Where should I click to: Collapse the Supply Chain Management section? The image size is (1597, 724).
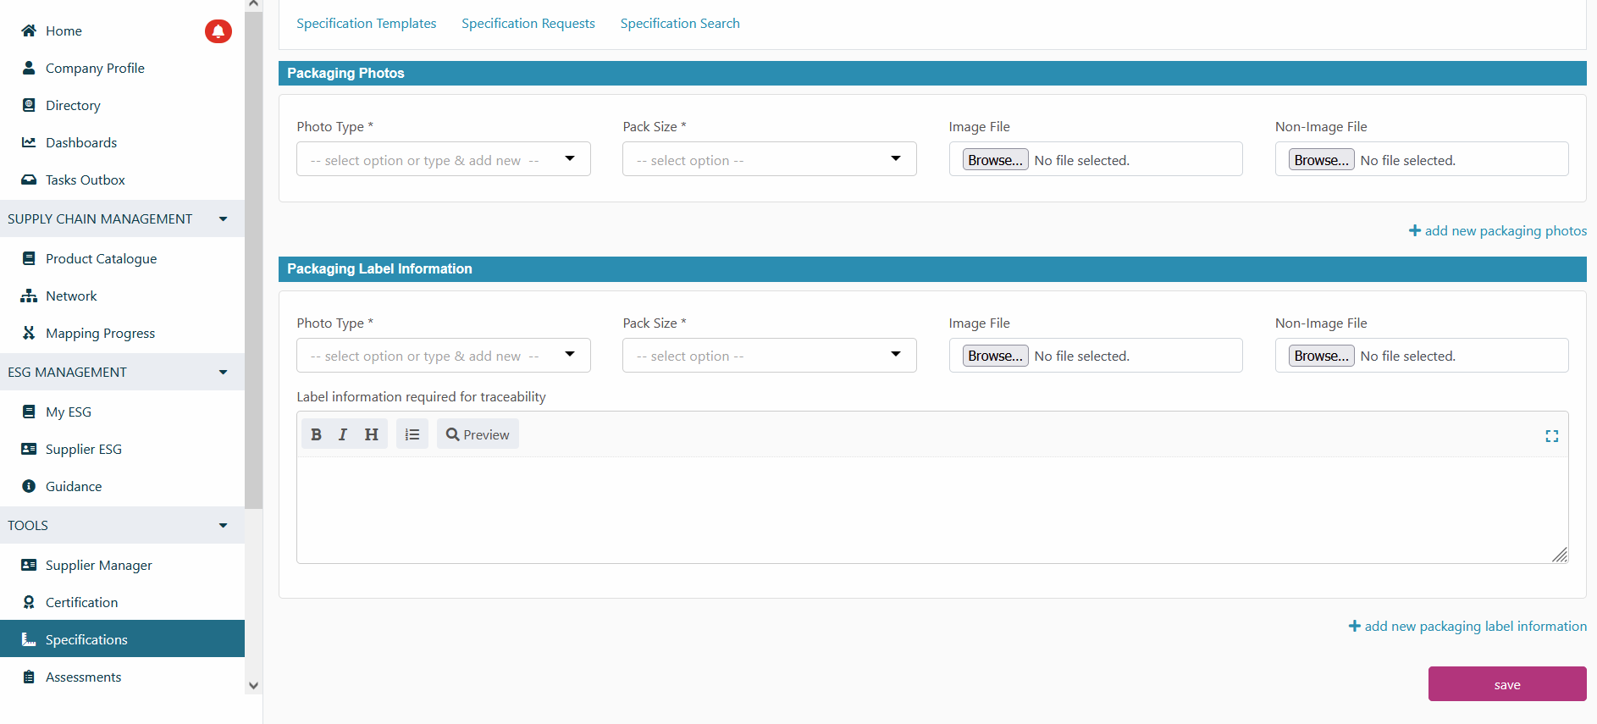pos(223,219)
